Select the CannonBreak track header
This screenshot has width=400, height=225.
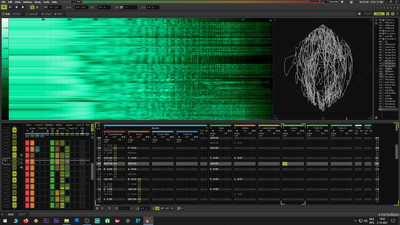pyautogui.click(x=115, y=134)
